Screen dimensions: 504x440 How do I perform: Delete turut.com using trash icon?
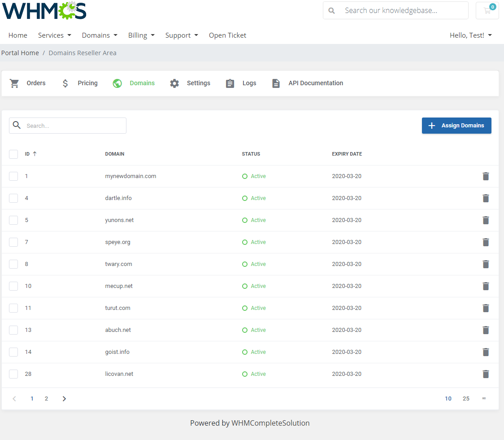[x=486, y=308]
